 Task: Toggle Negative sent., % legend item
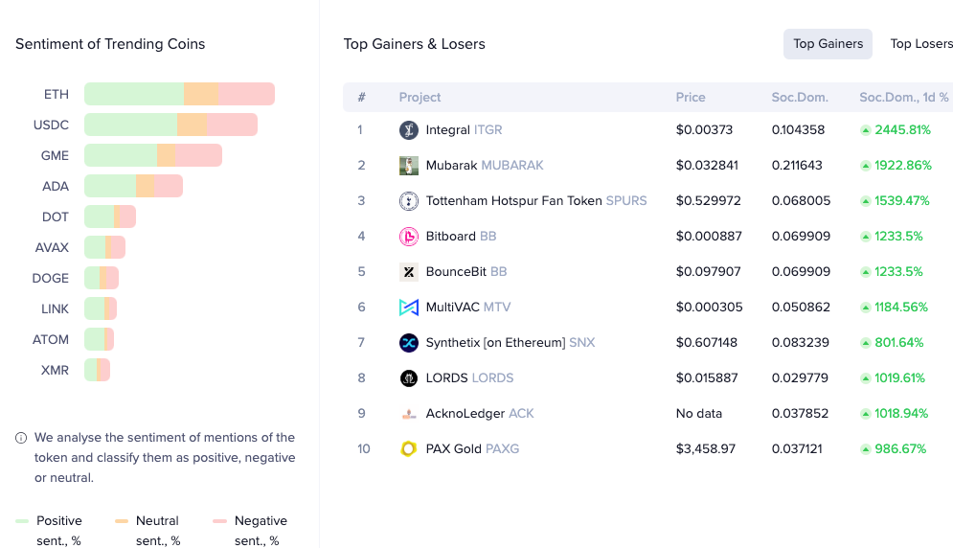point(250,531)
